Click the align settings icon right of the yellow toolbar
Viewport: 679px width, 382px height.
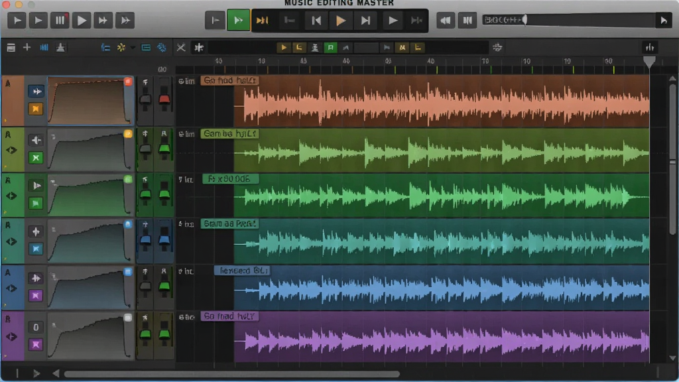[497, 48]
